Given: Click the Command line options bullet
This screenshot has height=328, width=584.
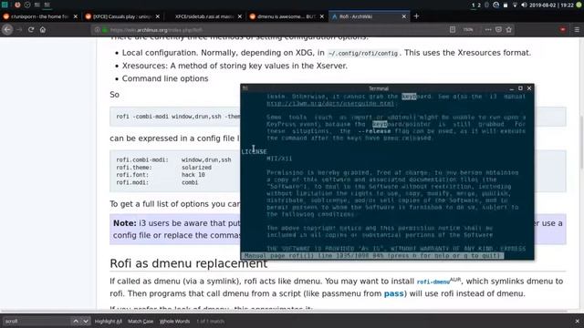Looking at the screenshot, I should tap(165, 79).
